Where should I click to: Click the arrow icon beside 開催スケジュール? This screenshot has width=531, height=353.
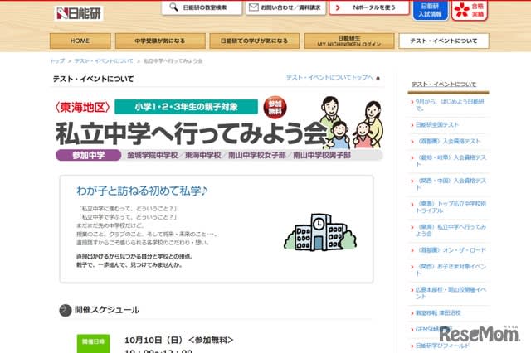[66, 310]
